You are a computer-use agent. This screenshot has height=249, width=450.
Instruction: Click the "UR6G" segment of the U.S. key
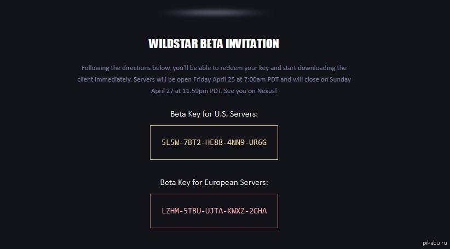[x=257, y=142]
